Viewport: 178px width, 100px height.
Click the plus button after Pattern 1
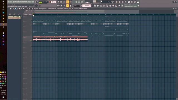92,6
